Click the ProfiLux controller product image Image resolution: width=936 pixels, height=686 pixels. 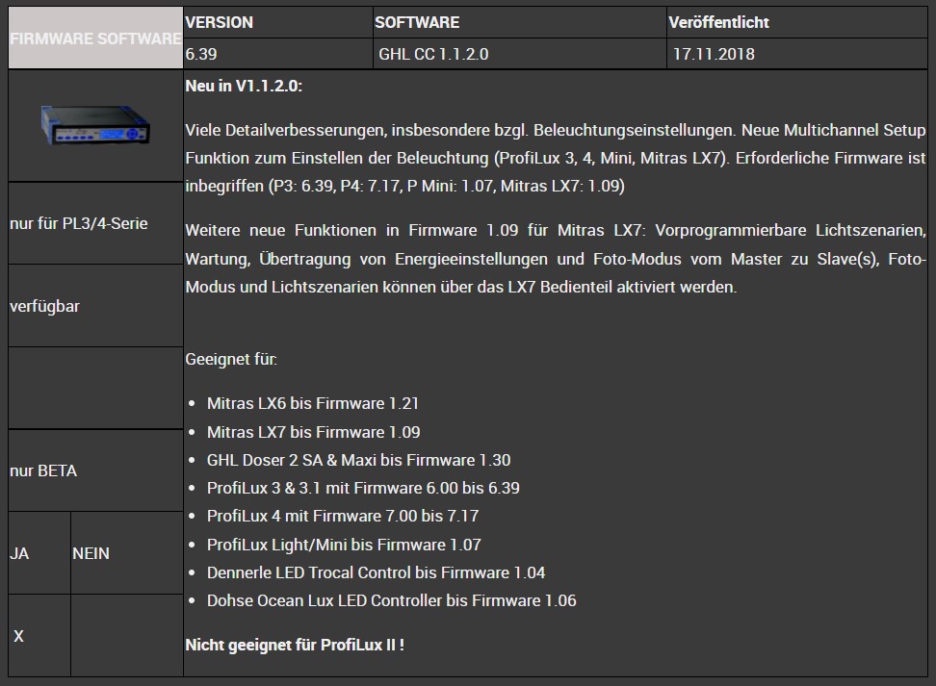[93, 125]
